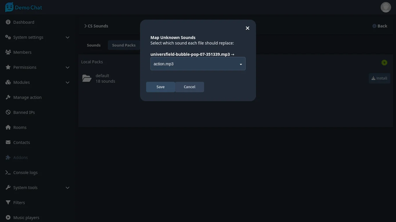Image resolution: width=396 pixels, height=222 pixels.
Task: Open Members from the sidebar
Action: point(22,52)
